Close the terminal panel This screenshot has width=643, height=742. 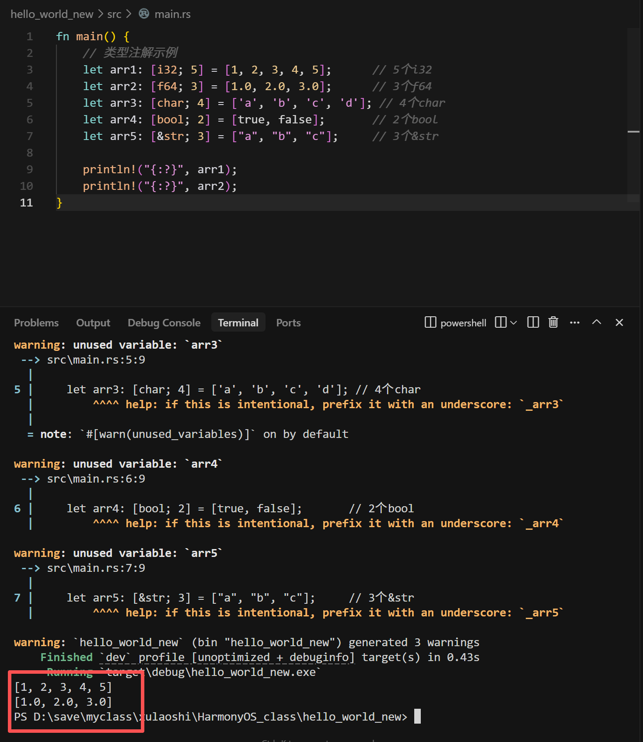[x=619, y=322]
